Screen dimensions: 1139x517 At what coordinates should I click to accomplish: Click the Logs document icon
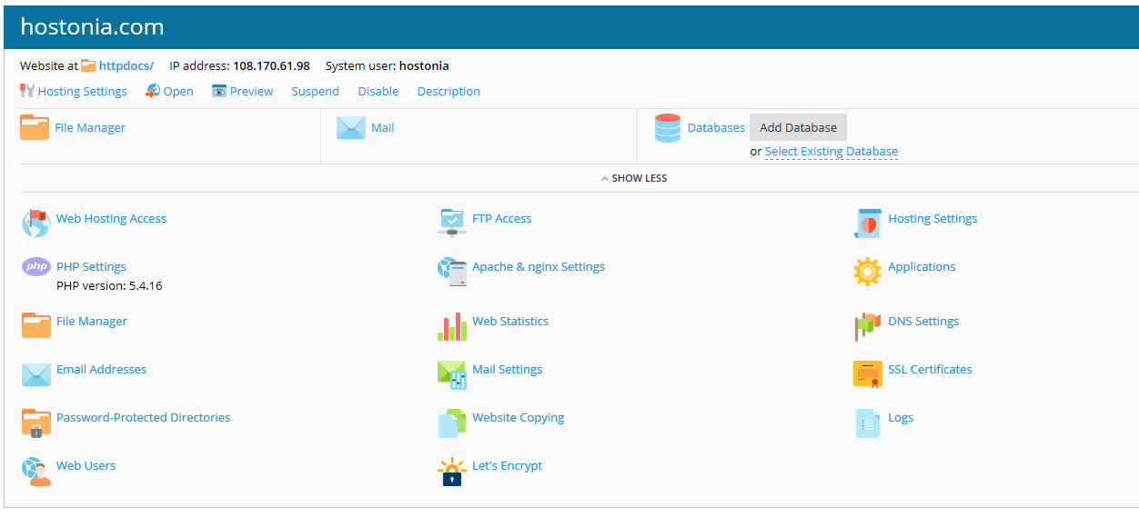click(868, 422)
